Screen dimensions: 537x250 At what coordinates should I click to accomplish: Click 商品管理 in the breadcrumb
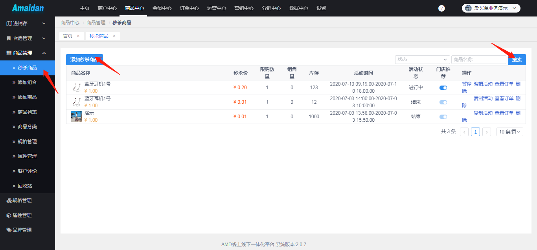click(x=96, y=23)
